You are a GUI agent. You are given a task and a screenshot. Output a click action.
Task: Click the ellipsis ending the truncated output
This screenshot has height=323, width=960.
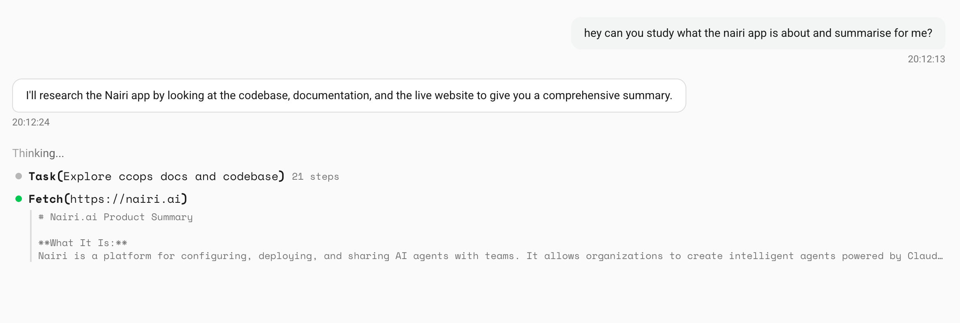[940, 256]
